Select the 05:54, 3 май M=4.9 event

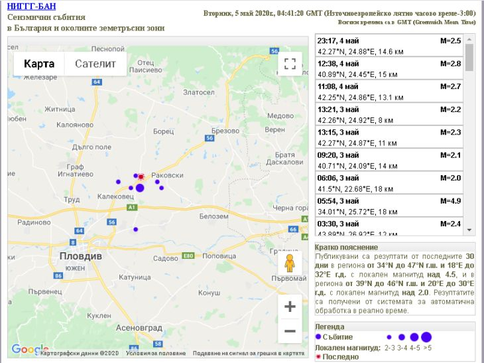[x=389, y=206]
